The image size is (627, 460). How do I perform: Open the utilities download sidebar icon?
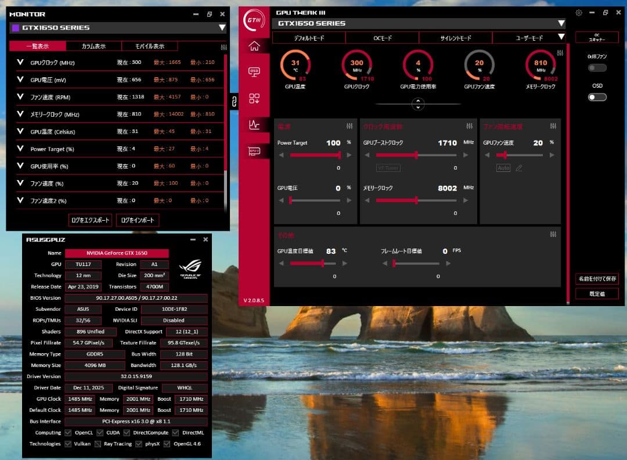(254, 98)
